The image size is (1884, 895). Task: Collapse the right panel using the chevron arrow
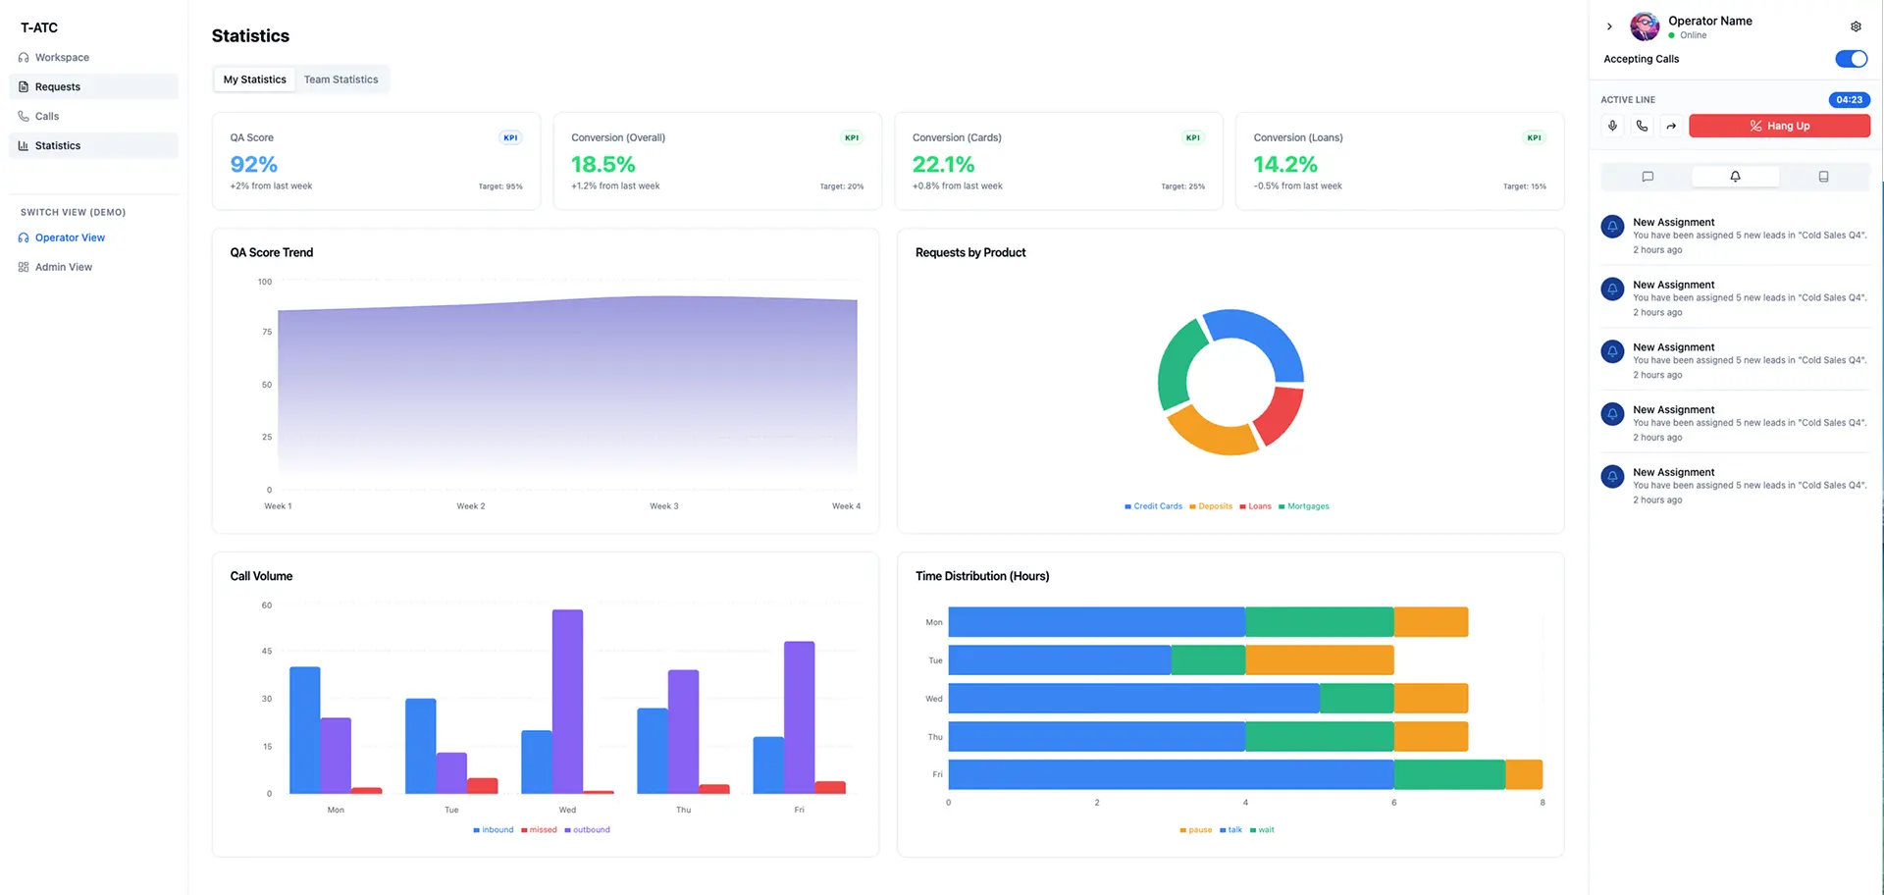coord(1610,27)
